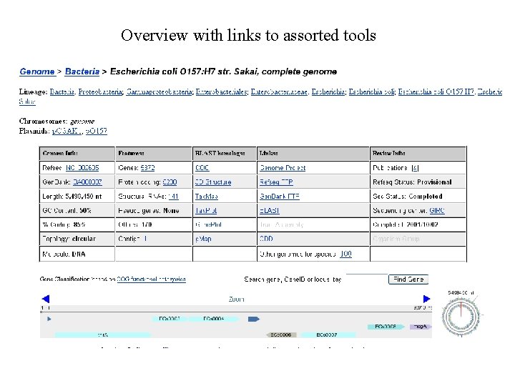Open the pO157 plasmid link
The image size is (515, 386).
[x=97, y=131]
